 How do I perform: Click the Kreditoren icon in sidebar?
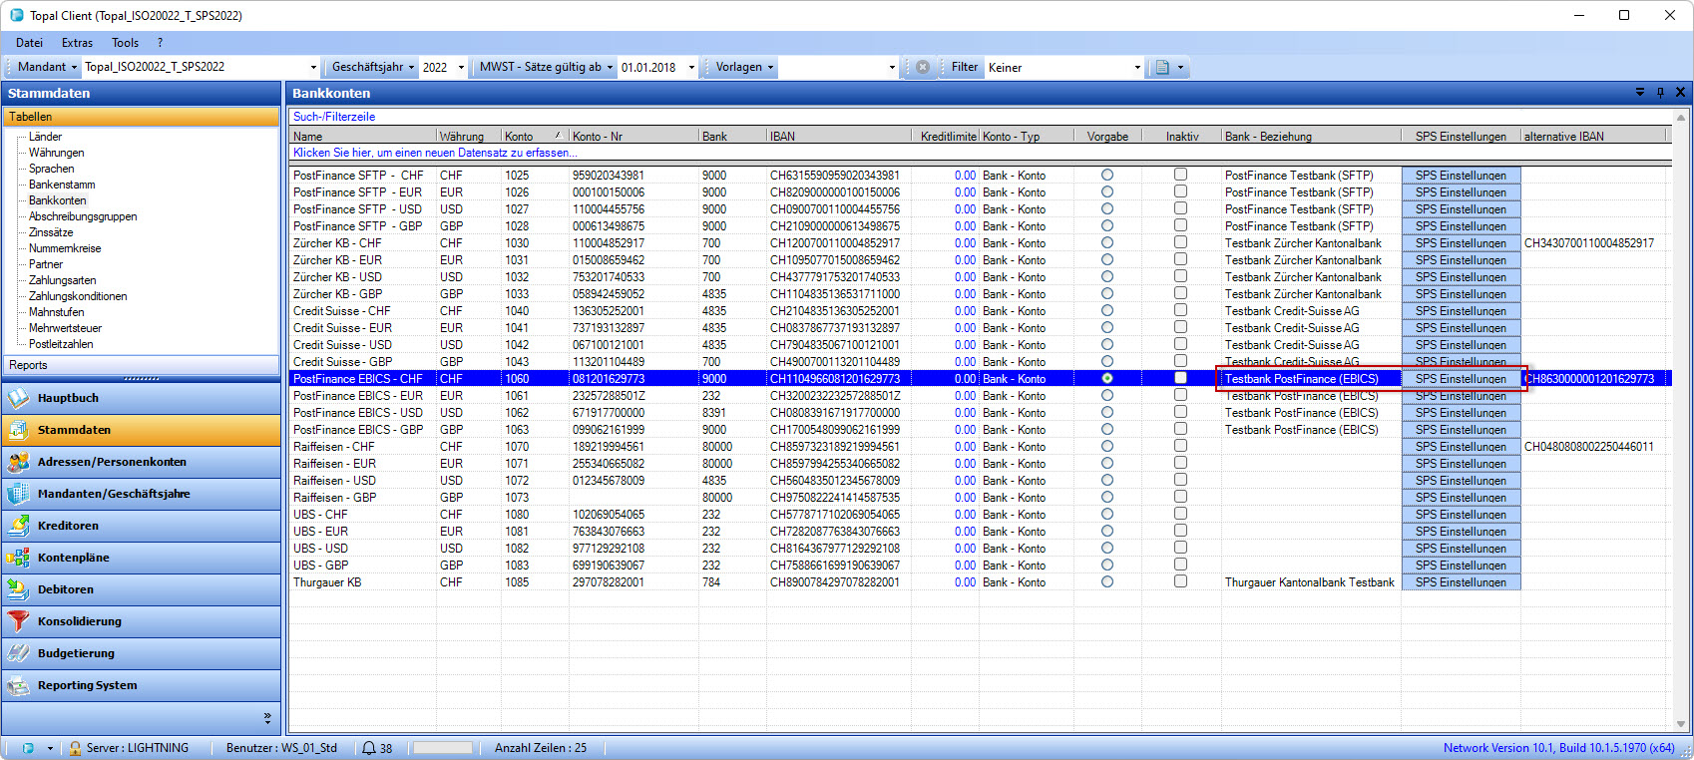pos(18,526)
